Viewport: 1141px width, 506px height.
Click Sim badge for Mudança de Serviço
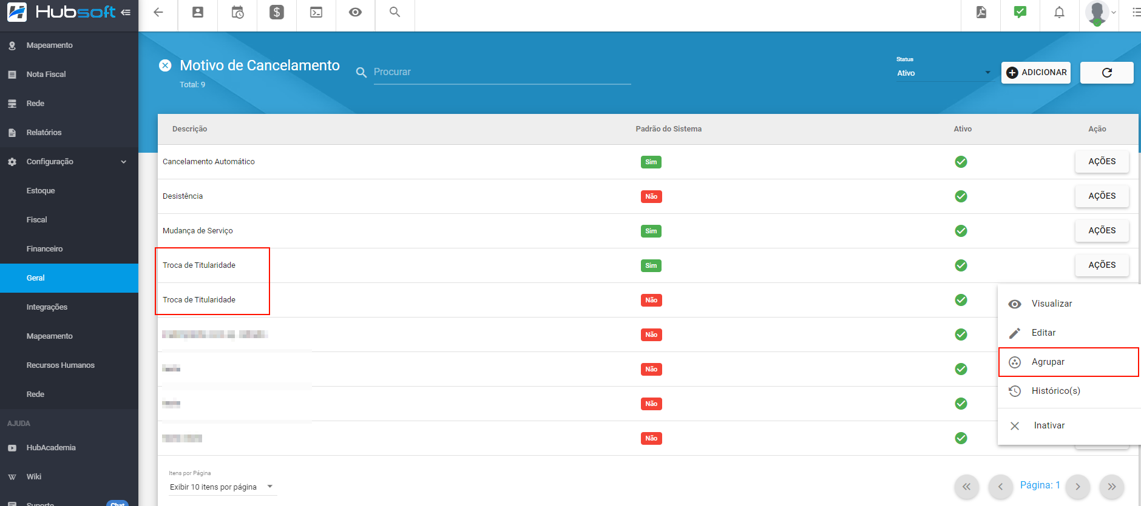point(651,231)
